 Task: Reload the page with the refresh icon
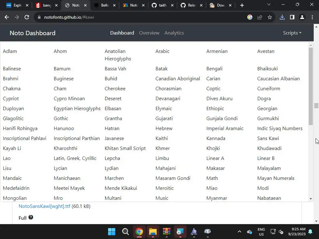coord(27,17)
